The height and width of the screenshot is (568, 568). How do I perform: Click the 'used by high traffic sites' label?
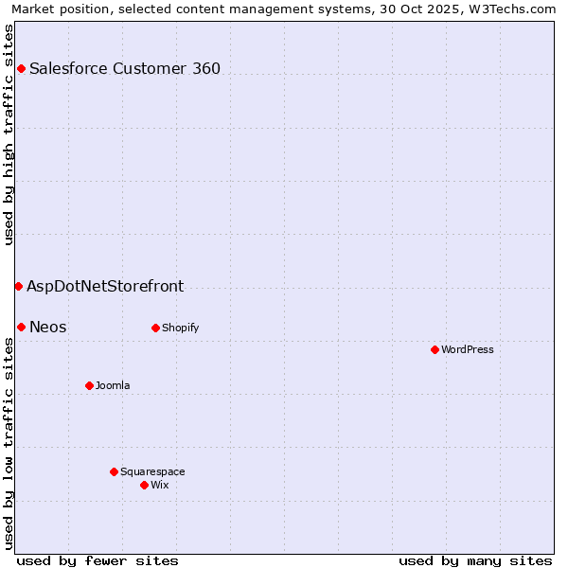(x=9, y=133)
